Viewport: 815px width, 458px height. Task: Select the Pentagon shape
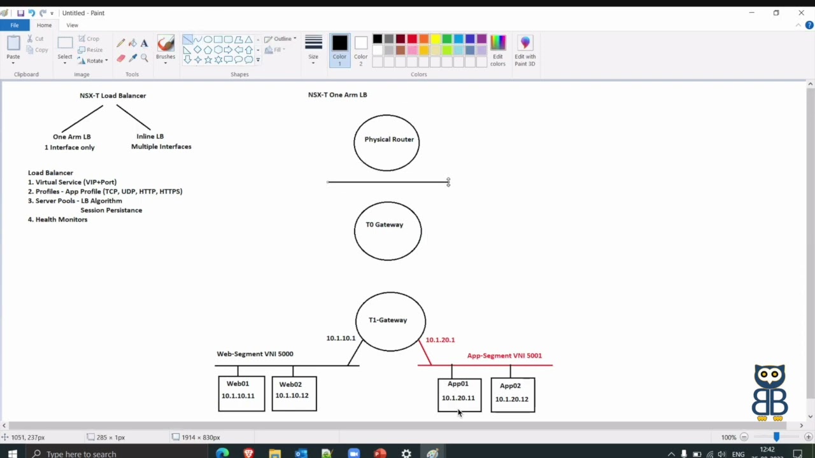[208, 50]
